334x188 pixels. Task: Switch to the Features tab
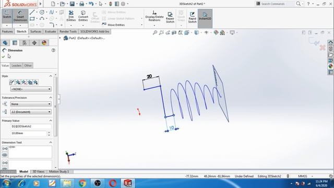pyautogui.click(x=7, y=31)
